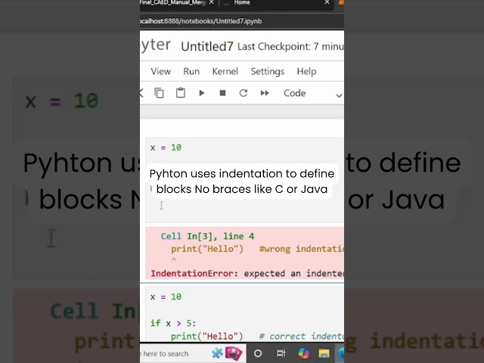Open the Copilot icon on taskbar
Screen dimensions: 484x363
pyautogui.click(x=304, y=353)
